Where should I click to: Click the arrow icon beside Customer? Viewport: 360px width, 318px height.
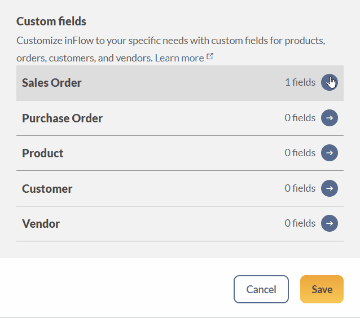pos(329,188)
